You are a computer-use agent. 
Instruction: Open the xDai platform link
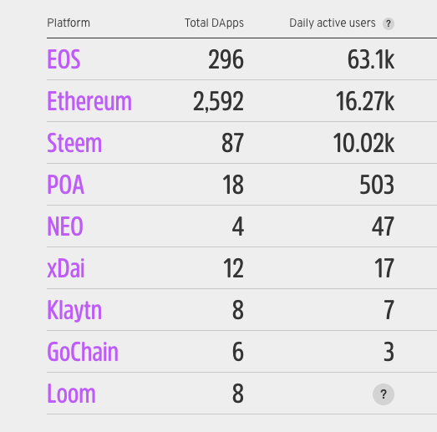click(x=66, y=268)
